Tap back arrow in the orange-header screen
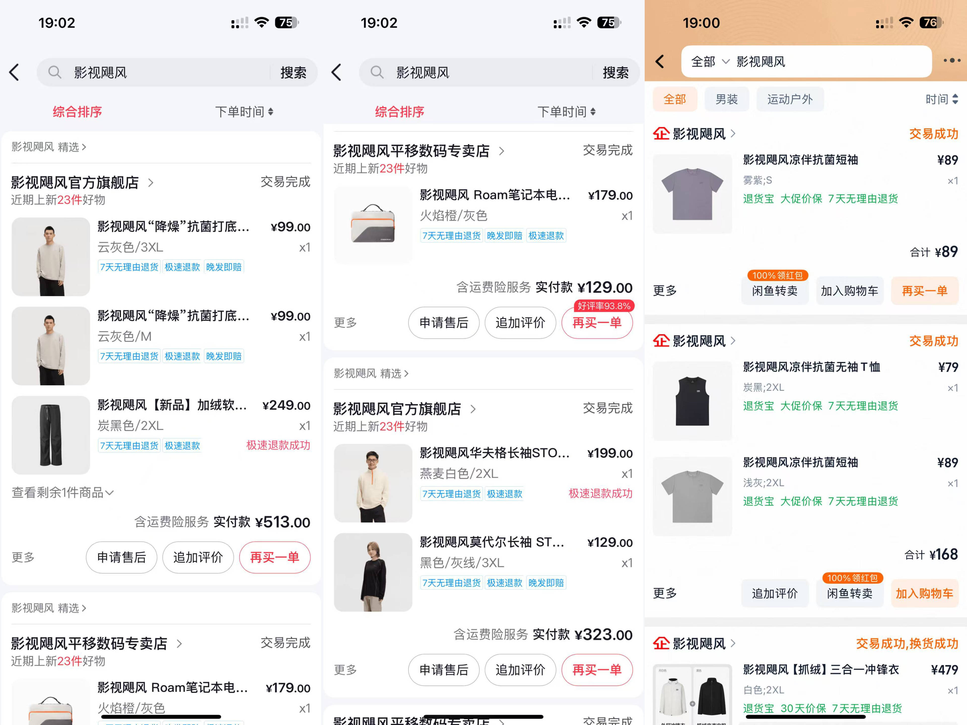 (660, 61)
